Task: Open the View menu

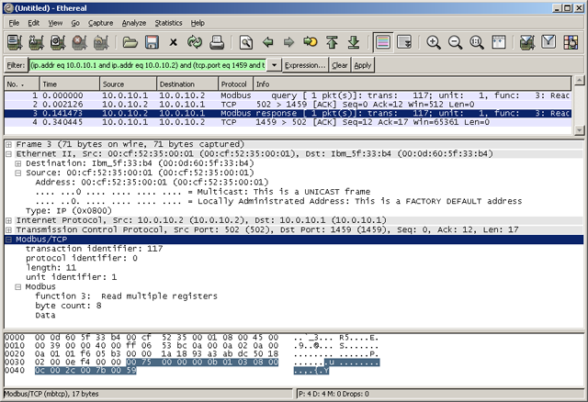Action: tap(55, 23)
